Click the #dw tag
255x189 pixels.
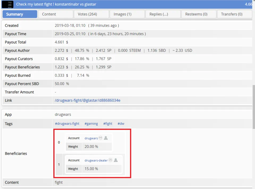tap(121, 124)
